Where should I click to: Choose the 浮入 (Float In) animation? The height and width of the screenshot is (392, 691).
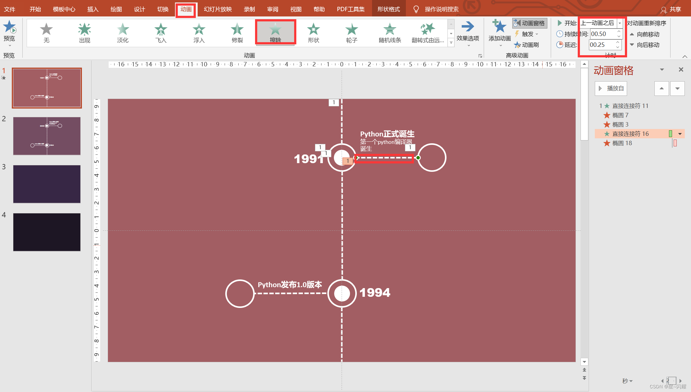click(199, 33)
